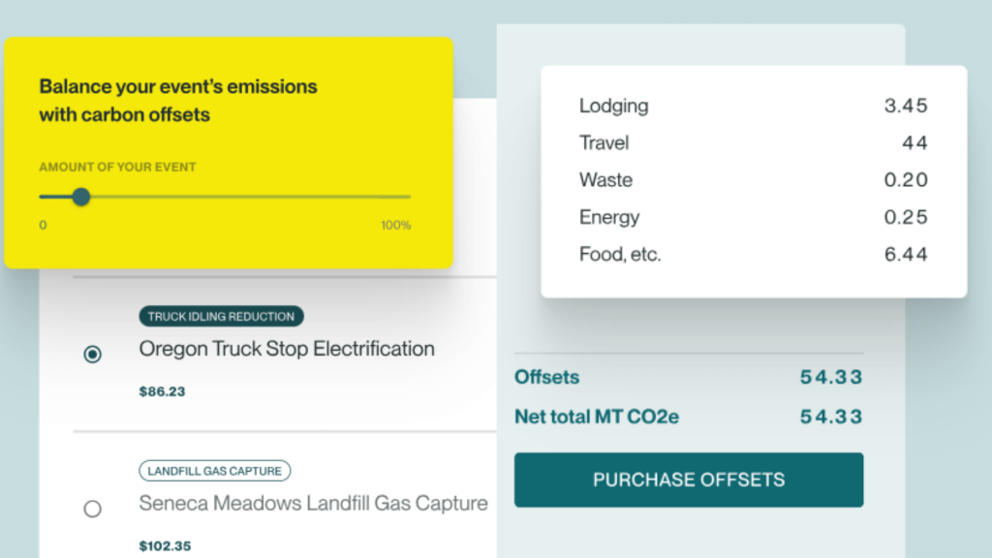Select Oregon Truck Stop Electrification radio button
The width and height of the screenshot is (992, 558).
pos(92,354)
